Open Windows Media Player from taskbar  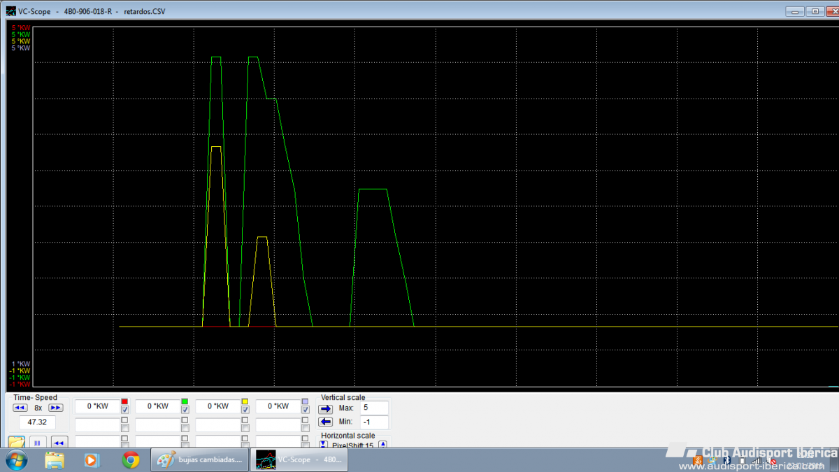coord(91,459)
